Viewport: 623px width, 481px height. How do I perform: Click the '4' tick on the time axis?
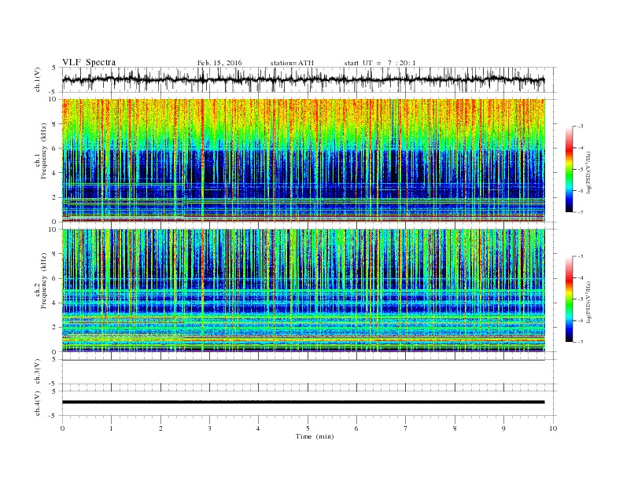click(259, 428)
